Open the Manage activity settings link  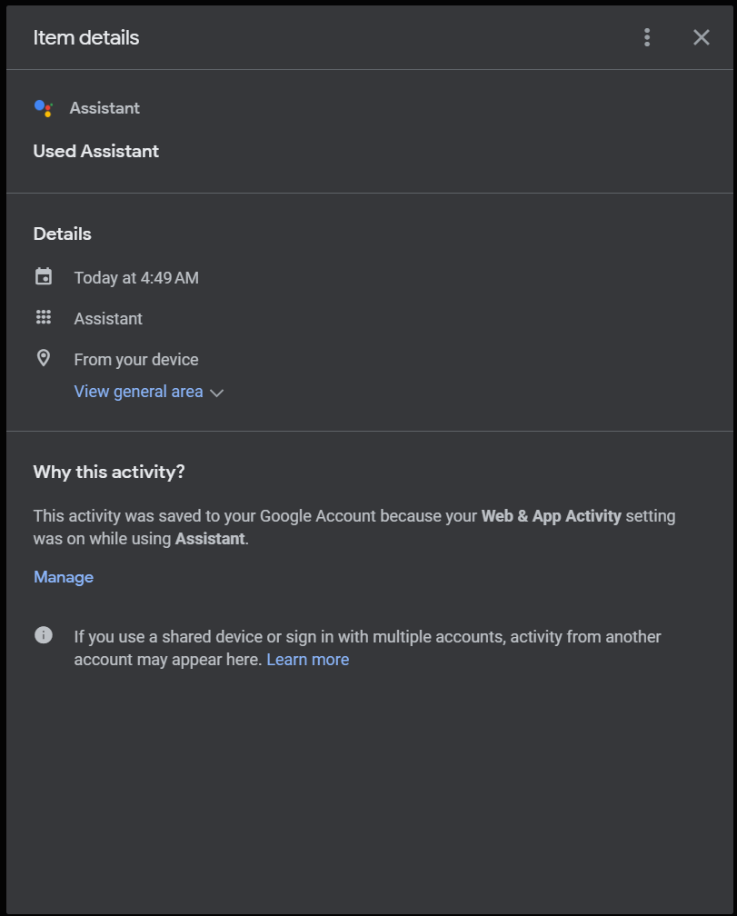[x=64, y=577]
